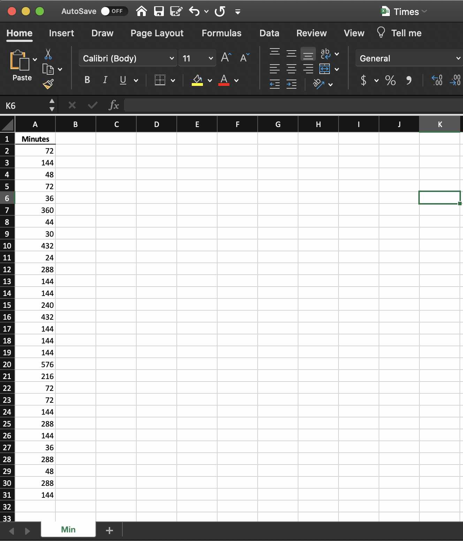Toggle underline formatting

point(123,80)
